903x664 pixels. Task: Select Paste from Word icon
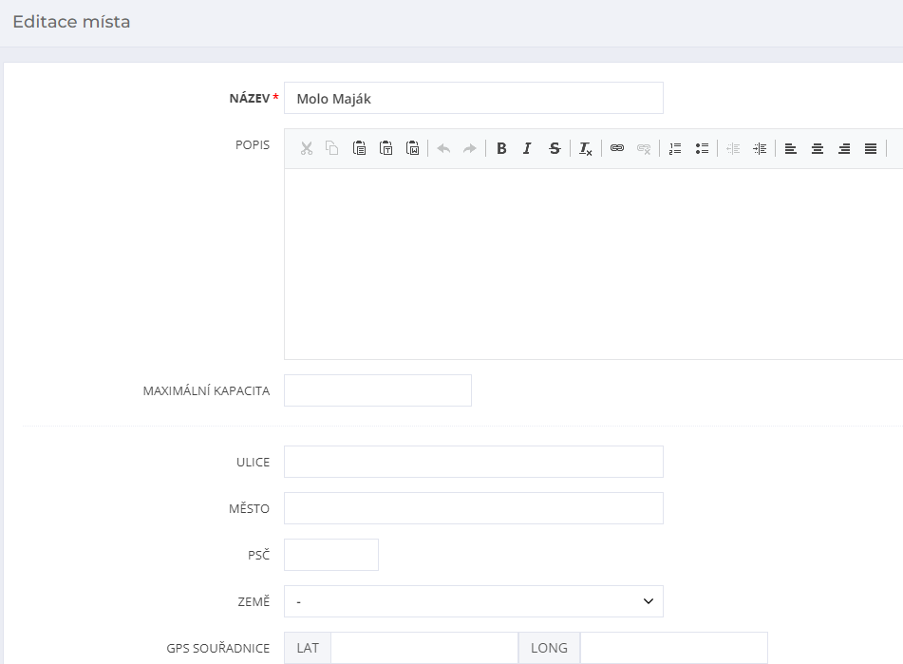412,148
